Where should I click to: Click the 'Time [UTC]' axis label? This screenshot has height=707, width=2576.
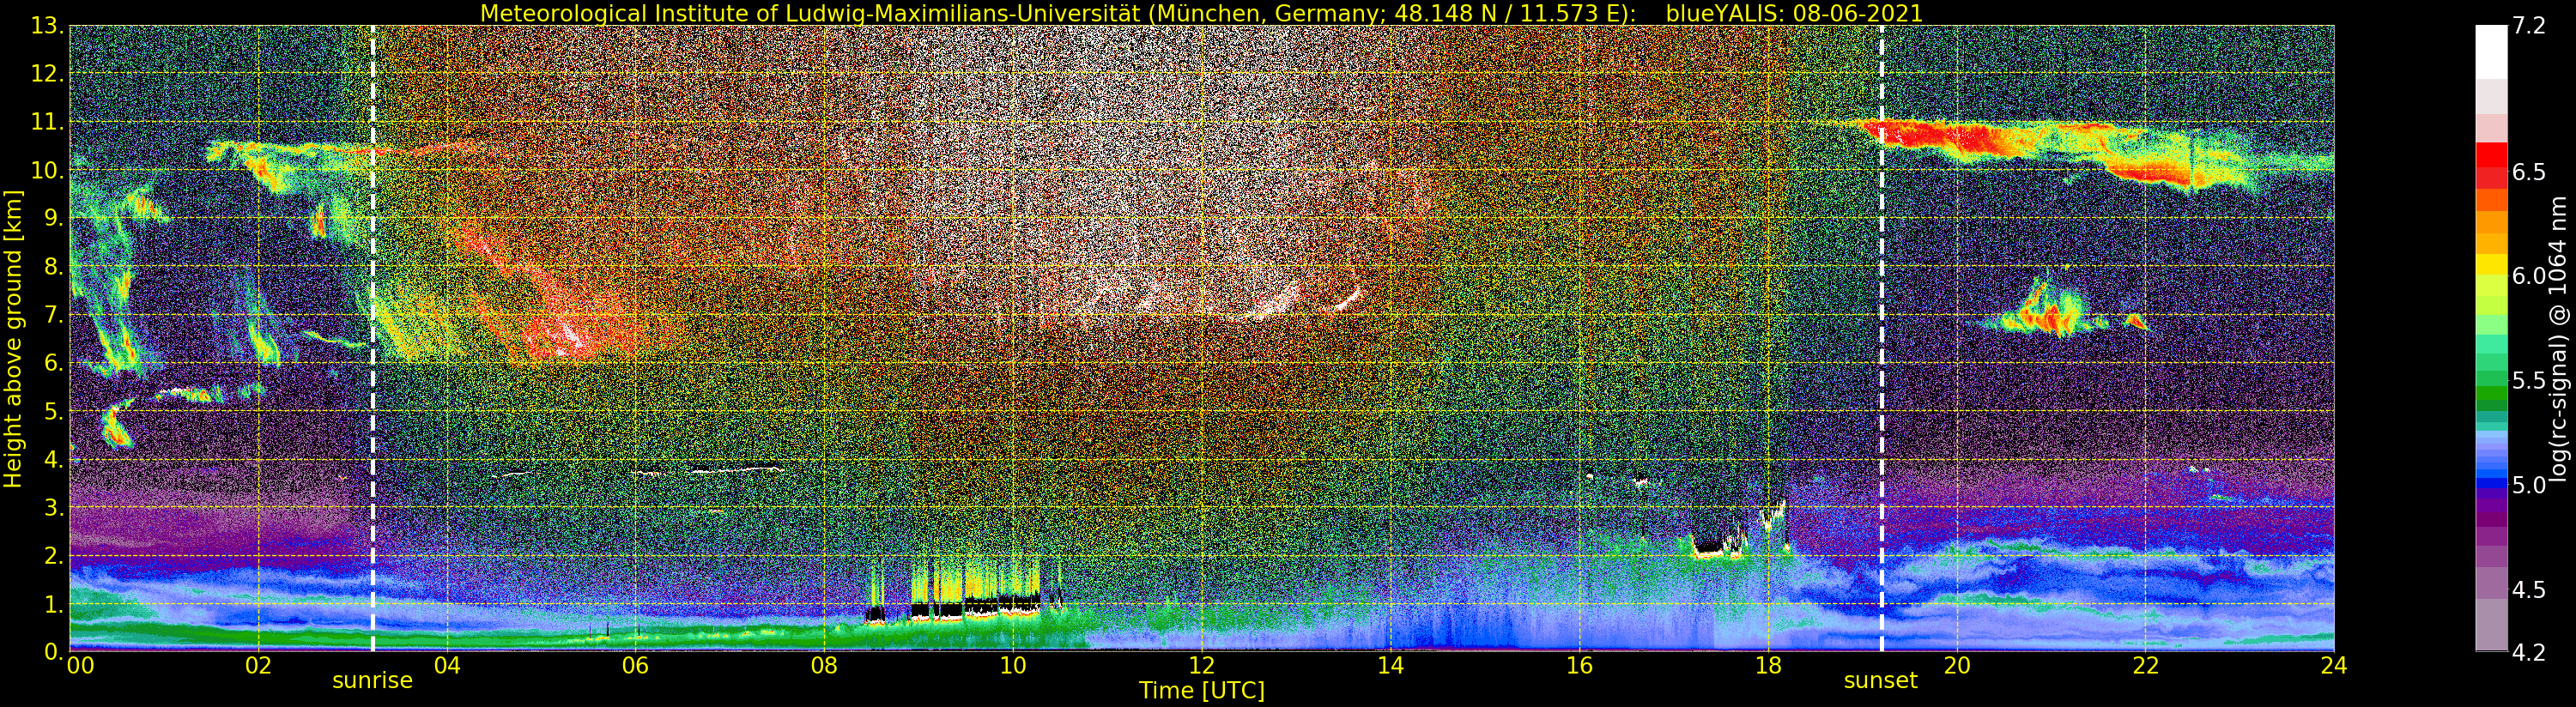click(1202, 690)
